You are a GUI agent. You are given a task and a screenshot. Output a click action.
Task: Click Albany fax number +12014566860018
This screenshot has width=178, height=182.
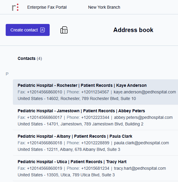pyautogui.click(x=45, y=143)
